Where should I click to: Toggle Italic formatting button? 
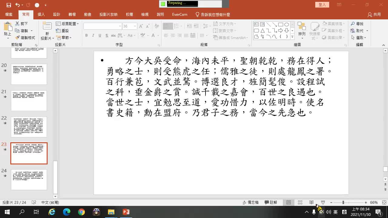coord(93,35)
